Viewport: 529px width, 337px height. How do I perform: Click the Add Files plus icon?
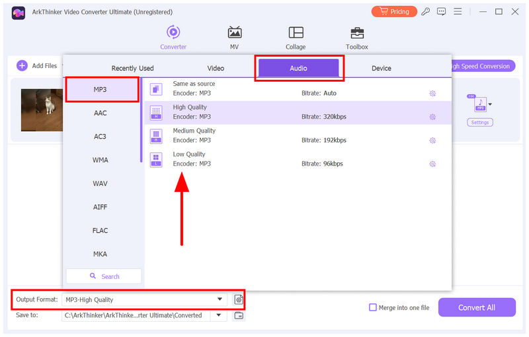pos(22,65)
